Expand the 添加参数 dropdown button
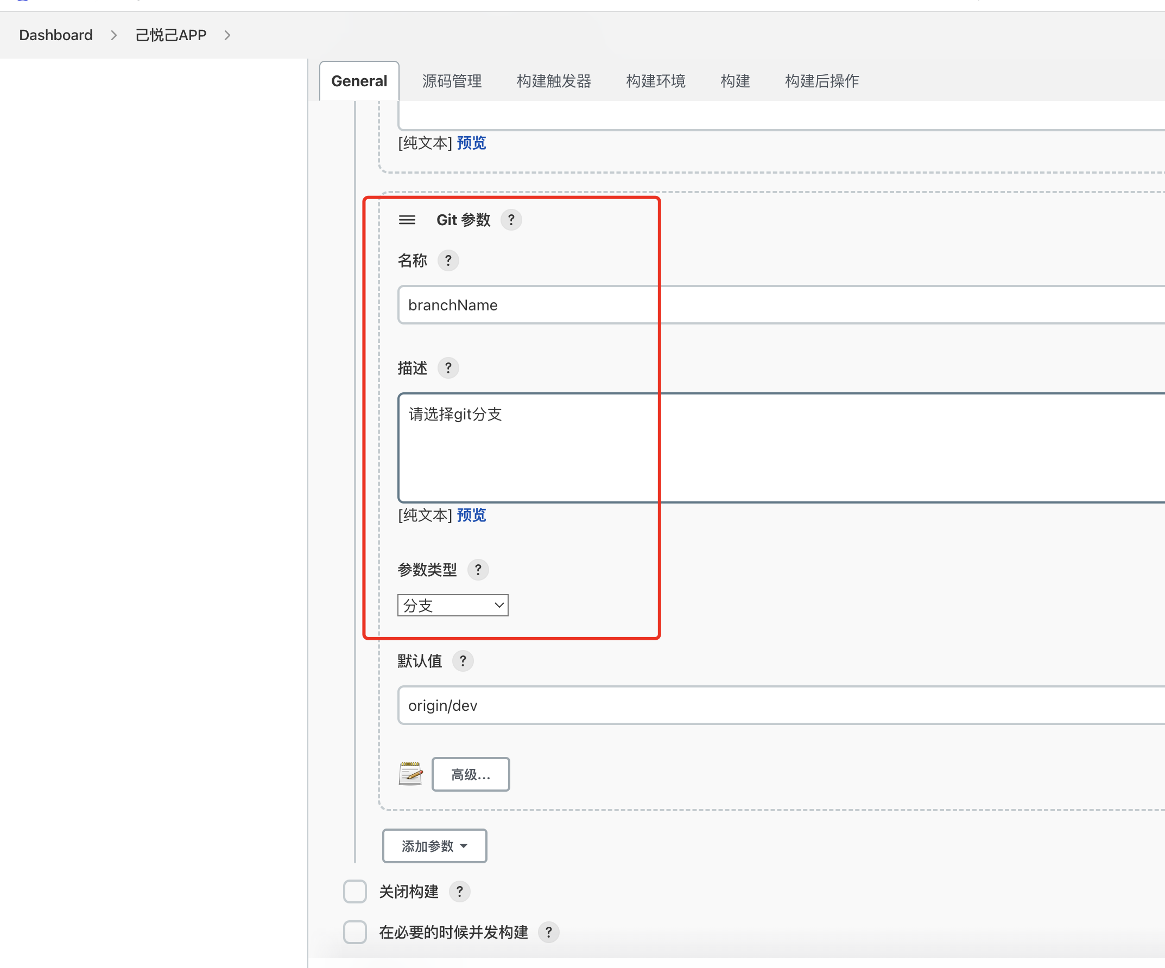Viewport: 1165px width, 968px height. (x=434, y=846)
